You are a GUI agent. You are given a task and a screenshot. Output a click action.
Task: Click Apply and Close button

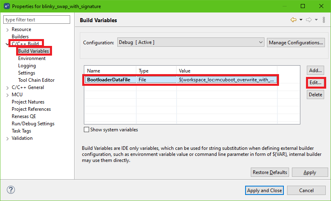point(264,190)
